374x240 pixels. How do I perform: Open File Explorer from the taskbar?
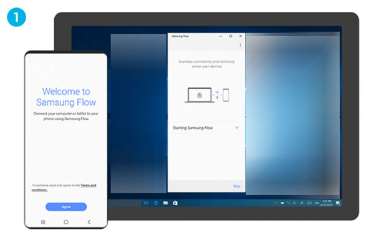166,203
